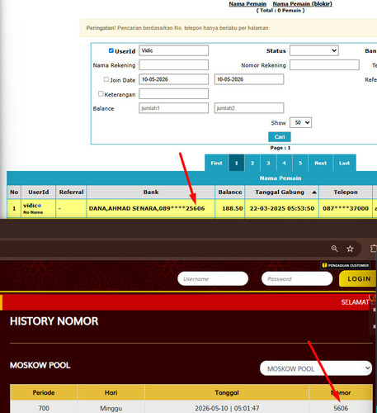
Task: Click the Nomor Rekening input field
Action: (324, 65)
